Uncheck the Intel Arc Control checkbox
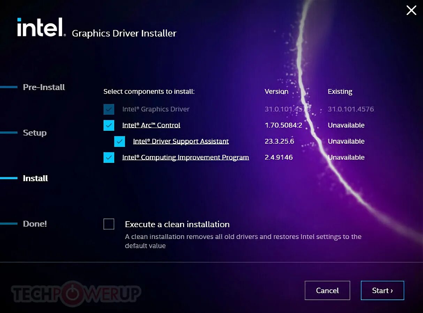Viewport: 423px width, 313px height. tap(109, 125)
